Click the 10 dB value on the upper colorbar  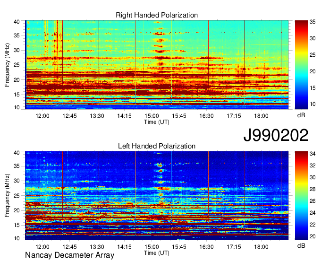pos(313,104)
